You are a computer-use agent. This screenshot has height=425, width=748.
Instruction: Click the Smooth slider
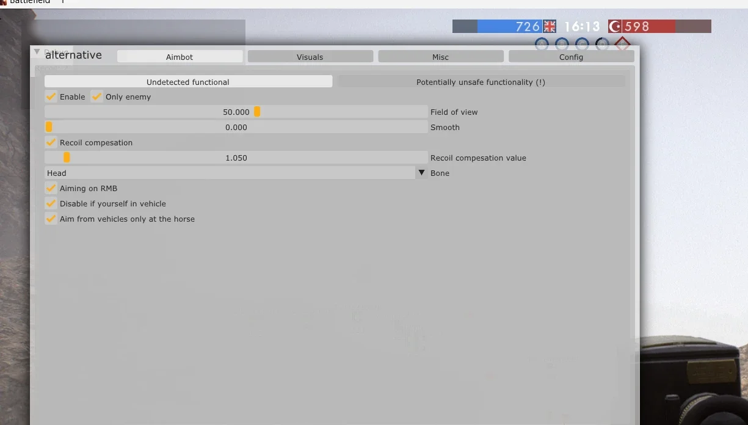click(236, 127)
